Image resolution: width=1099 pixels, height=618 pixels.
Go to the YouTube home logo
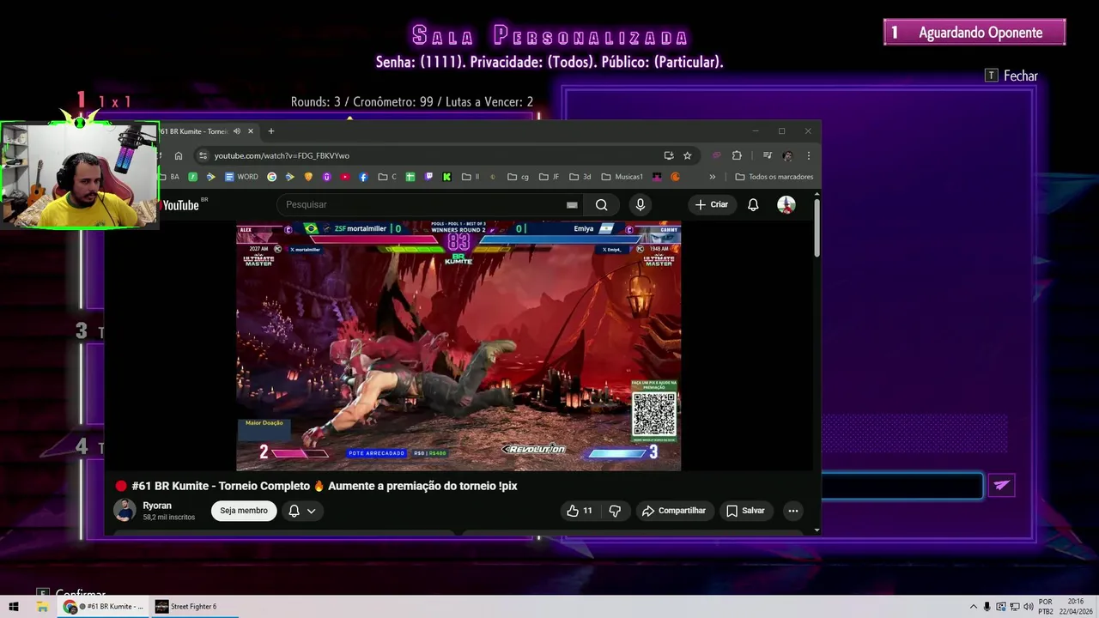pos(181,205)
